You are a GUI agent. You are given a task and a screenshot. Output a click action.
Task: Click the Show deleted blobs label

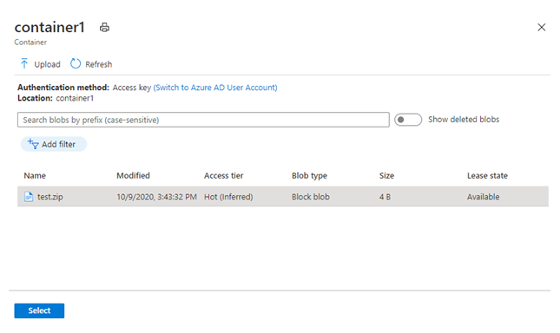click(464, 120)
